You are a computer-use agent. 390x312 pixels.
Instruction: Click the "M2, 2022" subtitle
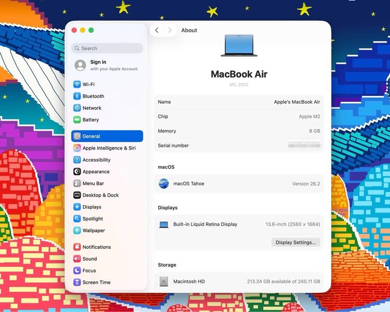pos(239,85)
